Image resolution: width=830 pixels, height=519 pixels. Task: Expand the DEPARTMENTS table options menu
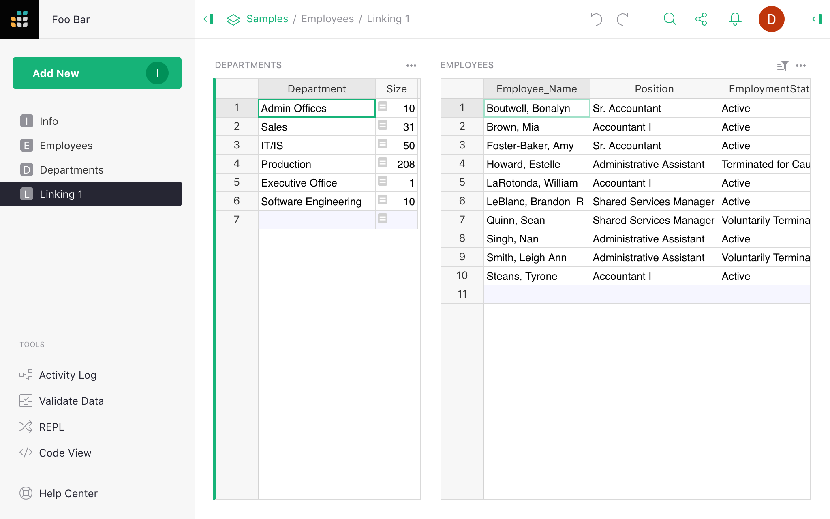point(412,64)
